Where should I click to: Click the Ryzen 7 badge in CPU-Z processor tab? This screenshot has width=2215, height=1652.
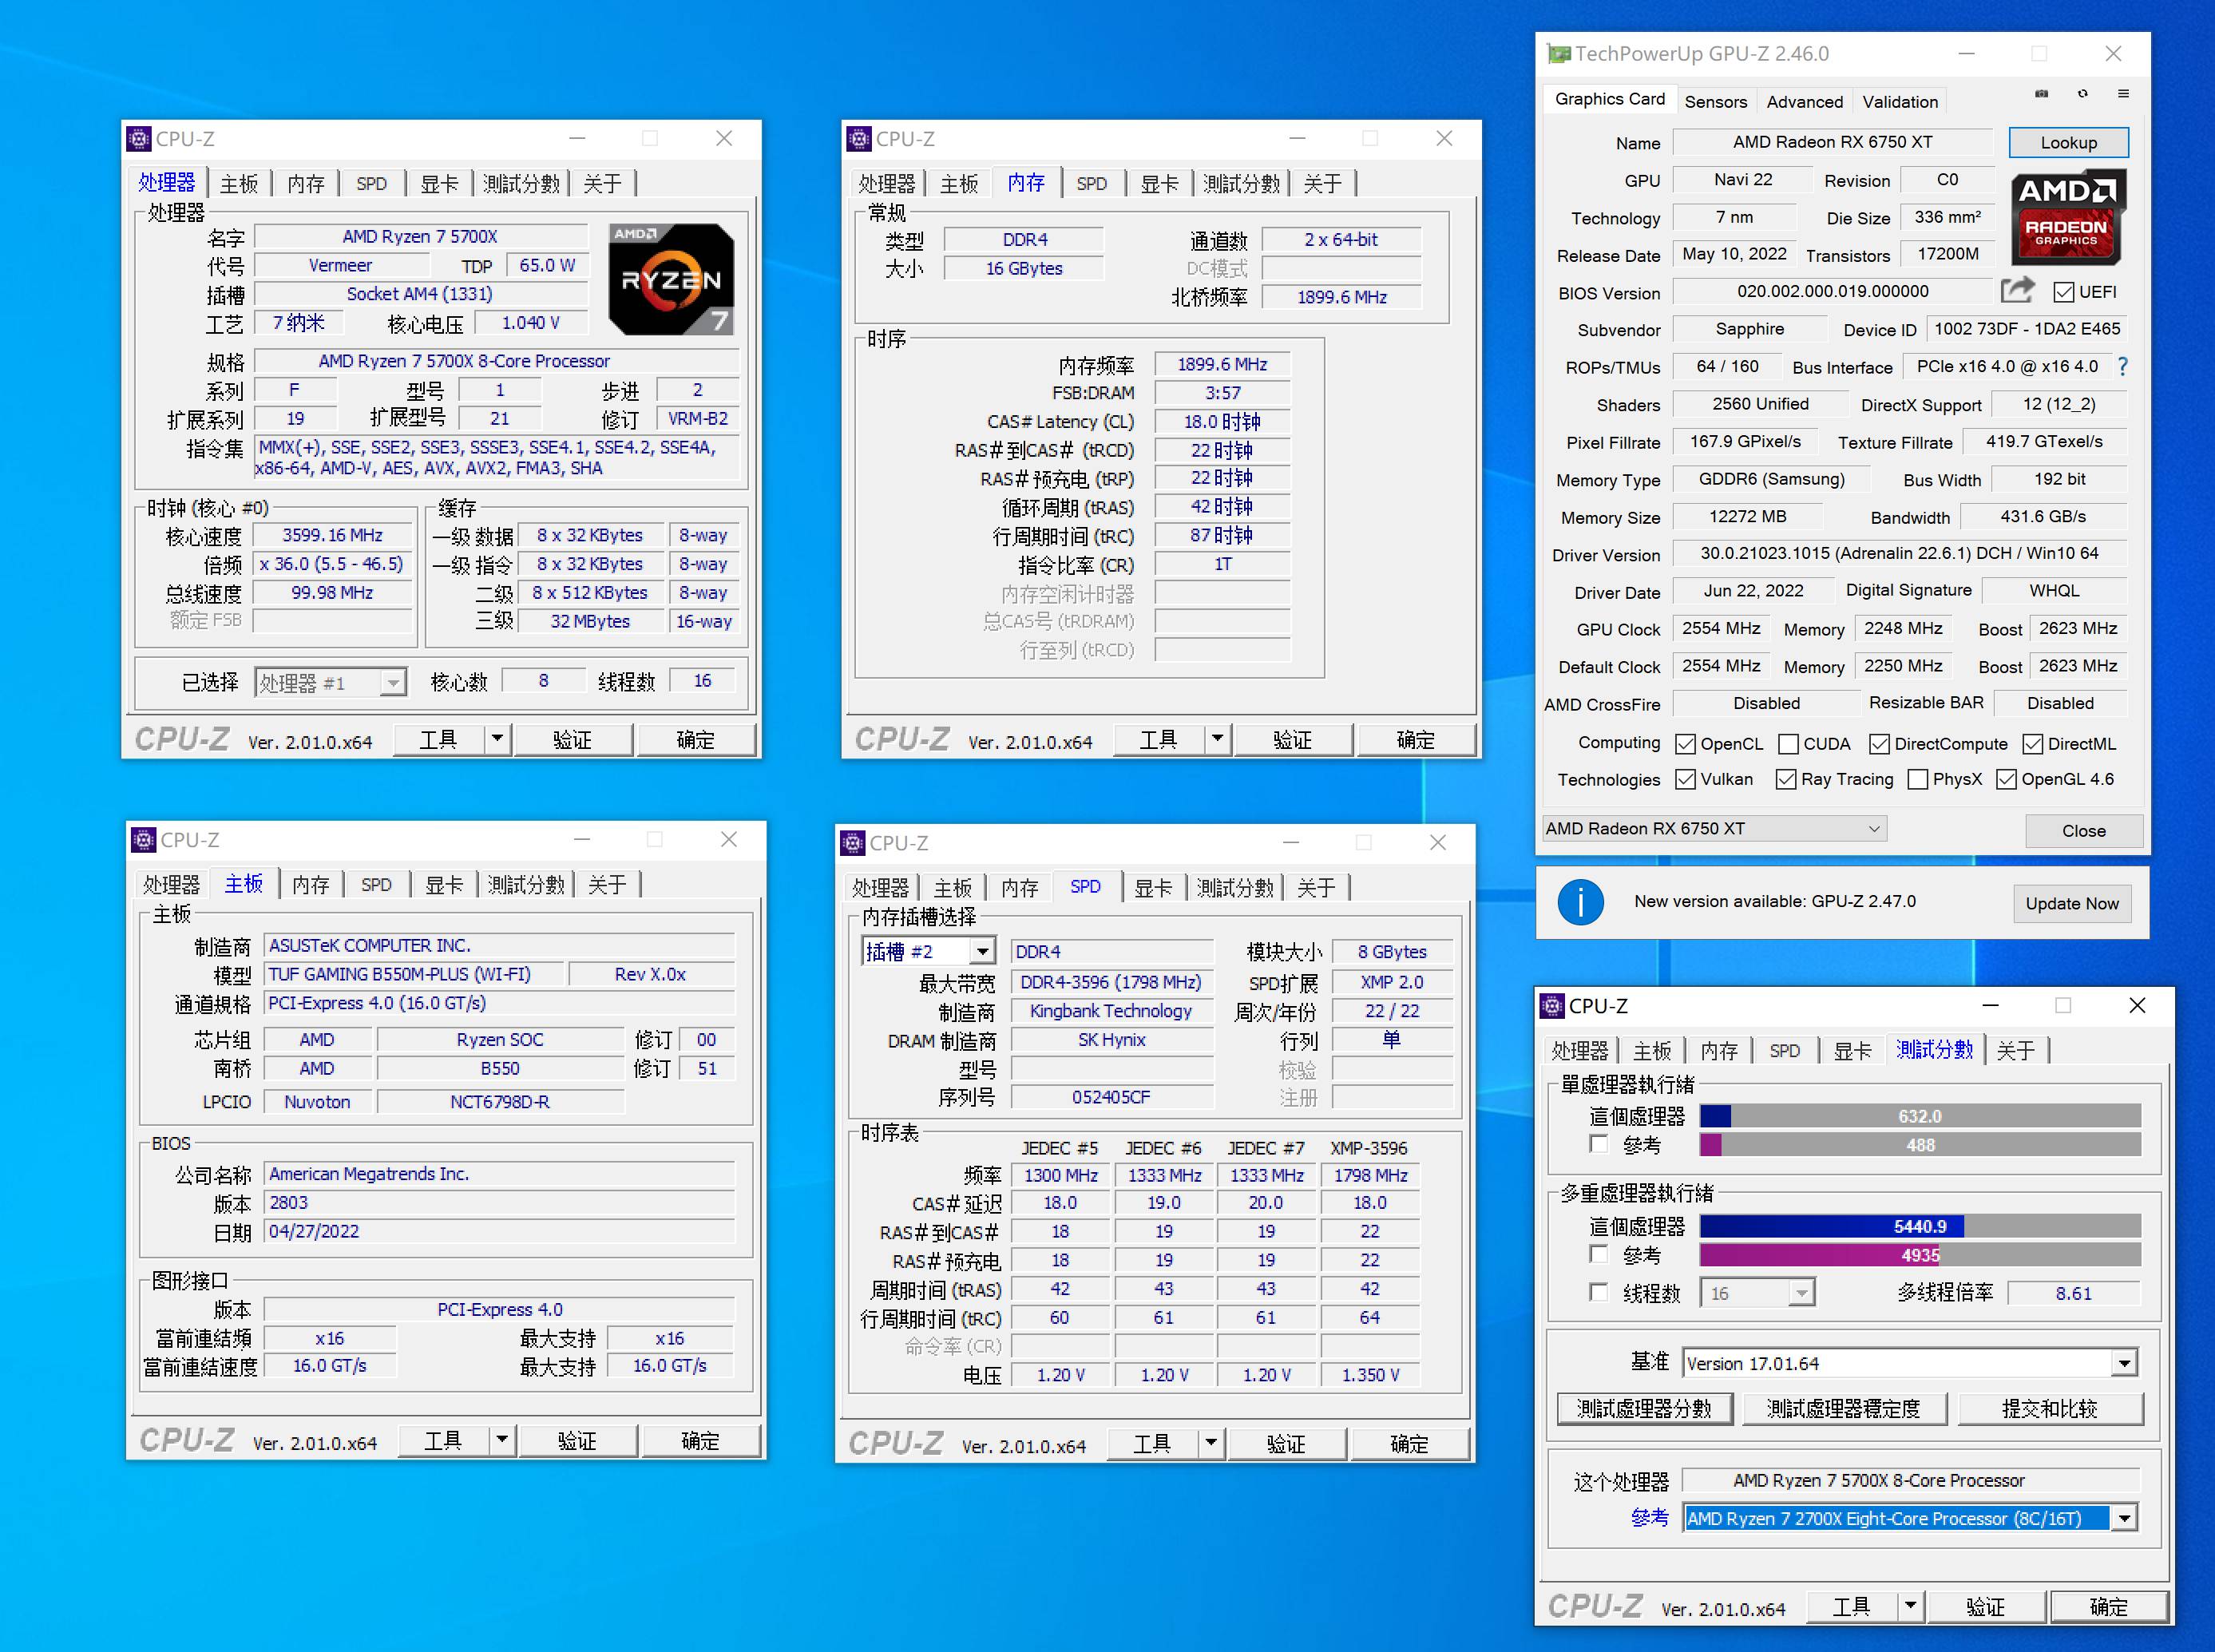[672, 277]
